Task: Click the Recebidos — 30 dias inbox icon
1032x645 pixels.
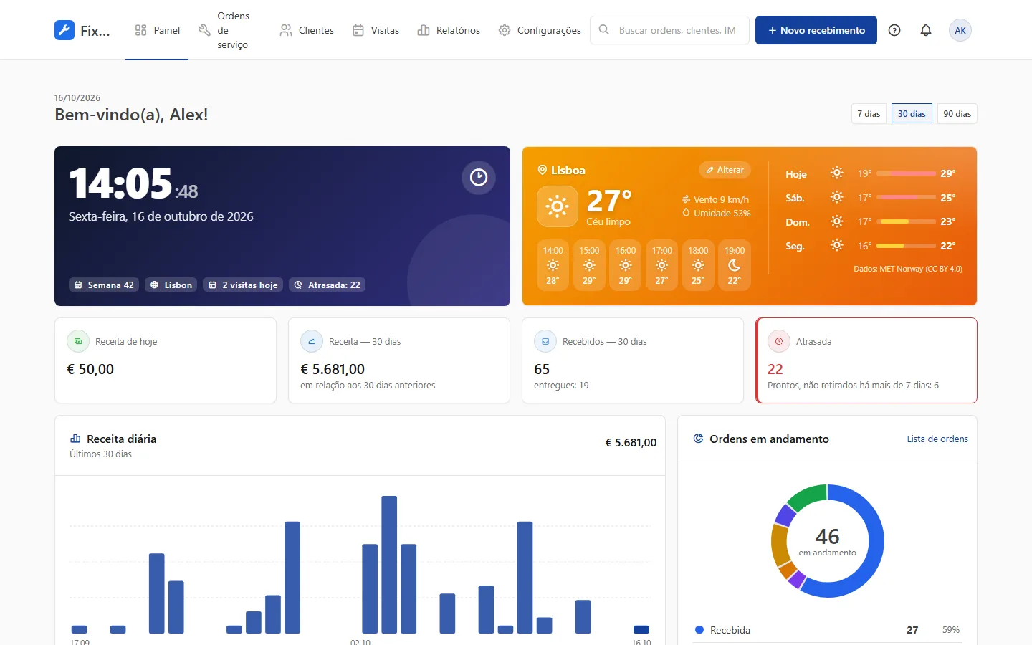Action: (x=545, y=341)
